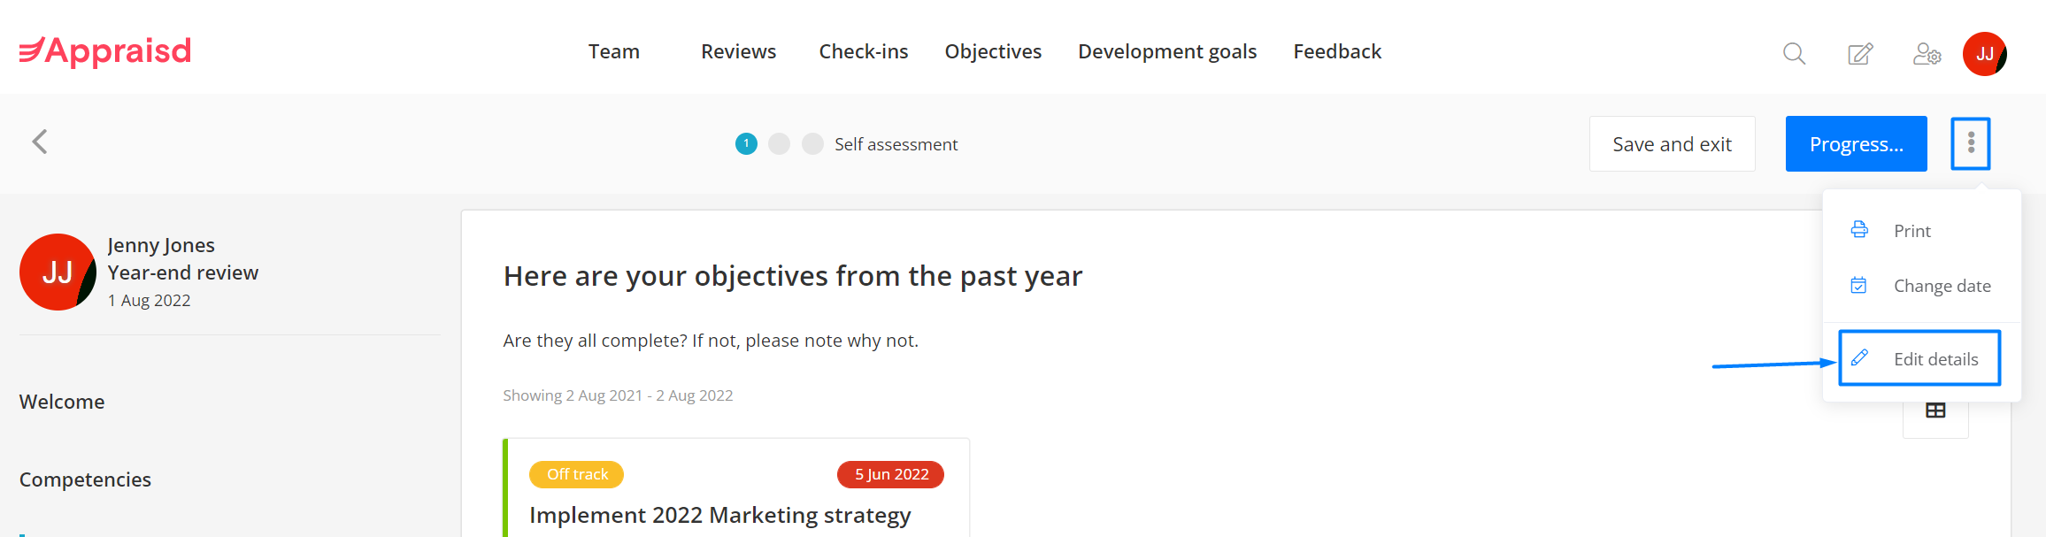The image size is (2046, 537).
Task: Open the Progress... dropdown button
Action: [1856, 143]
